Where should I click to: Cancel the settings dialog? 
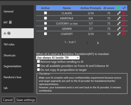[8, 100]
